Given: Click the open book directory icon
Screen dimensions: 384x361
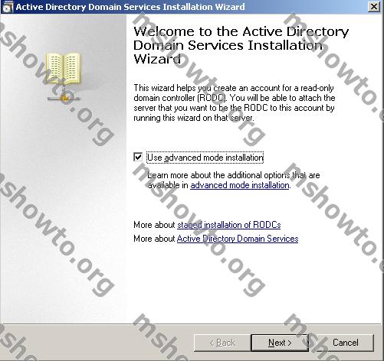Looking at the screenshot, I should point(64,76).
